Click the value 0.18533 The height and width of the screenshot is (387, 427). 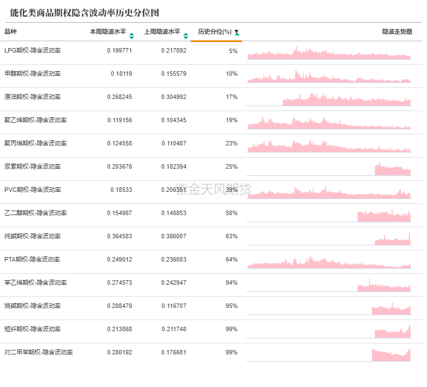point(121,190)
